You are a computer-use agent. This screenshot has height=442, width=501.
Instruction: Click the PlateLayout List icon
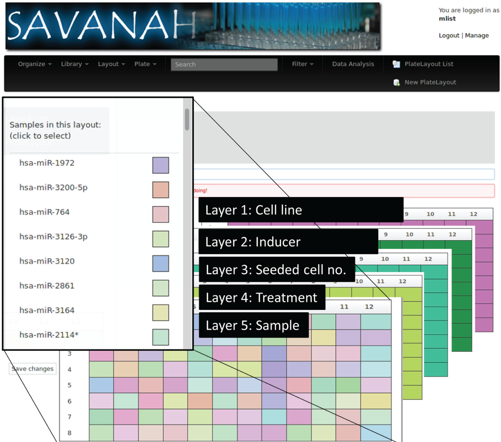click(396, 64)
